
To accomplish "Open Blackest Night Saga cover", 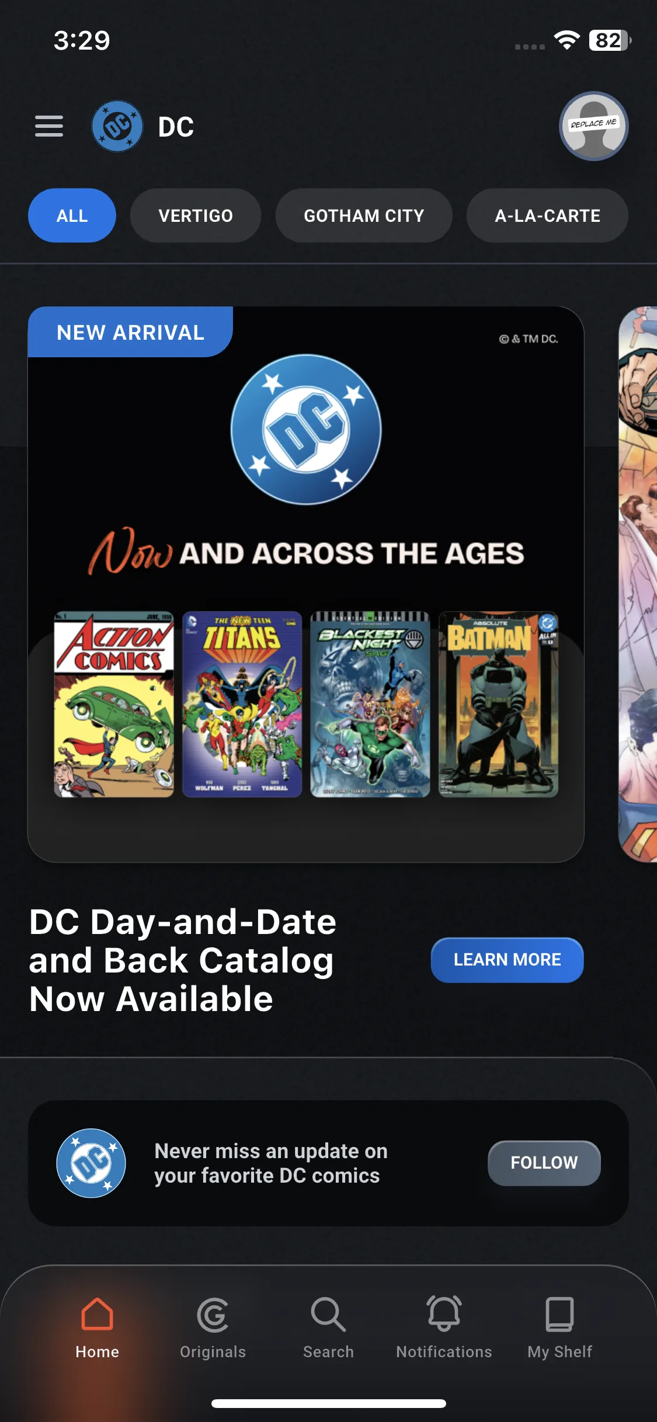I will point(370,704).
